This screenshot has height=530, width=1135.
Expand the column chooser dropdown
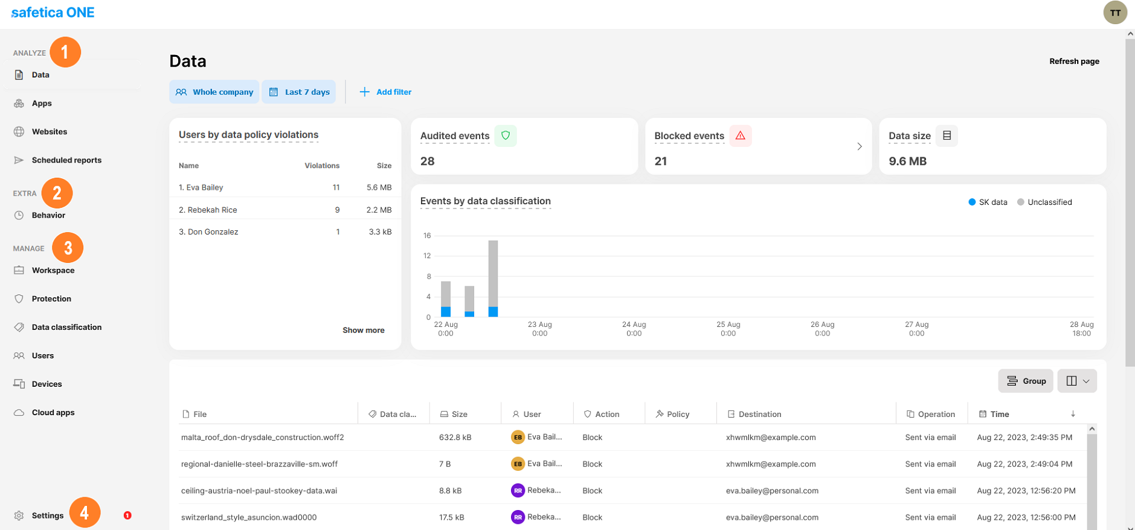[x=1077, y=381]
